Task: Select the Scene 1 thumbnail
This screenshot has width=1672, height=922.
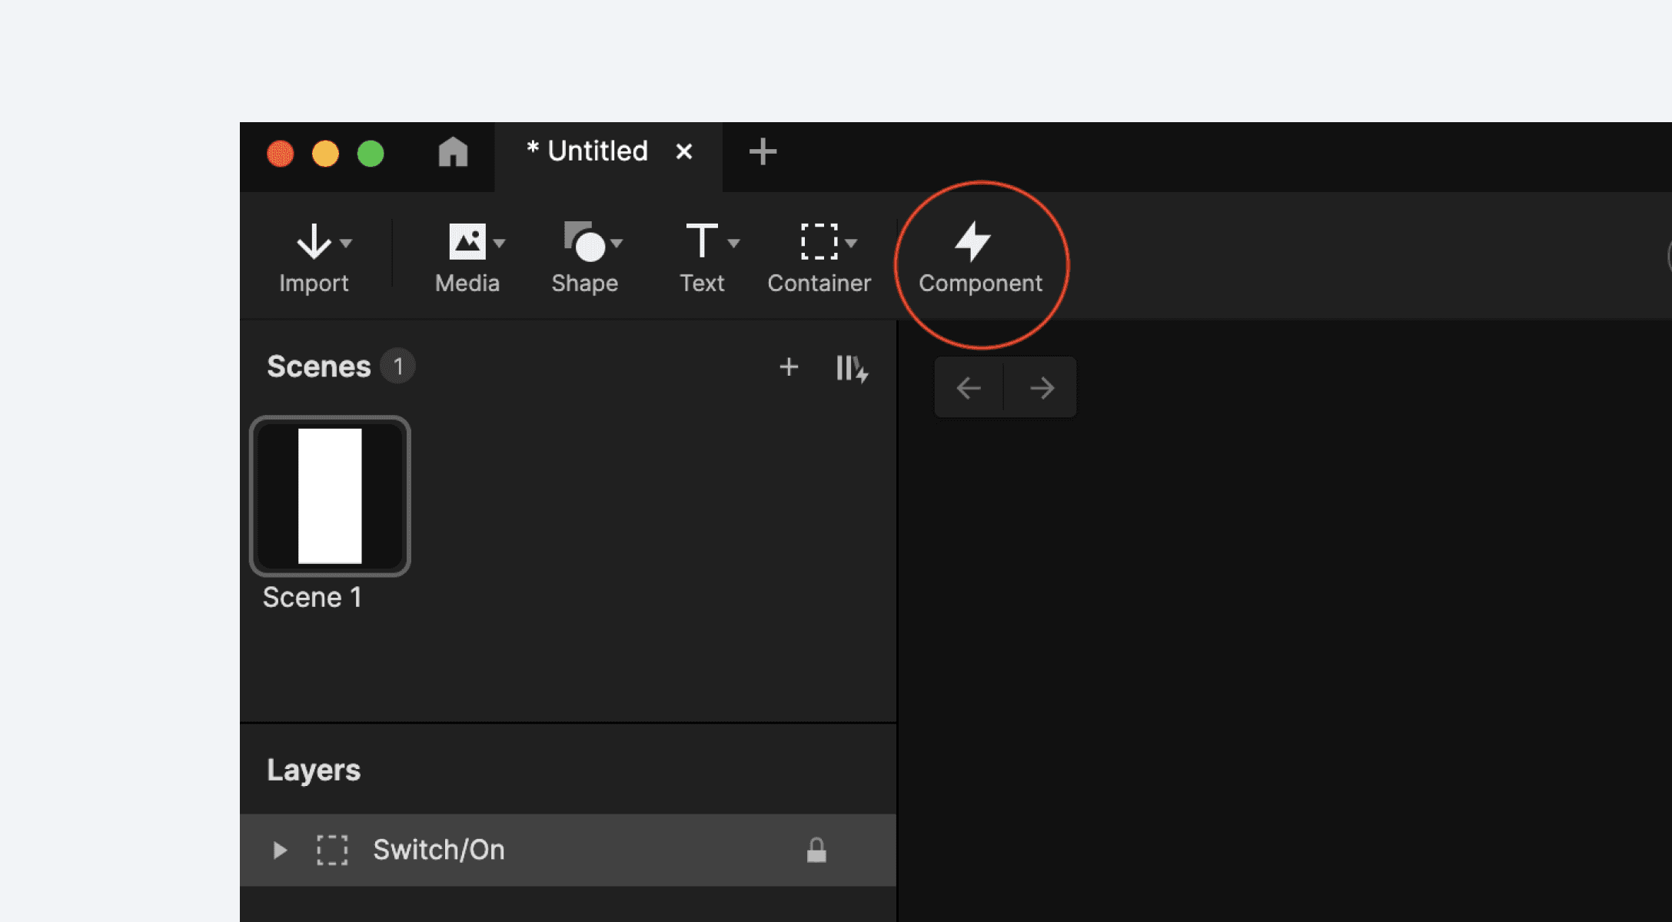Action: click(x=330, y=496)
